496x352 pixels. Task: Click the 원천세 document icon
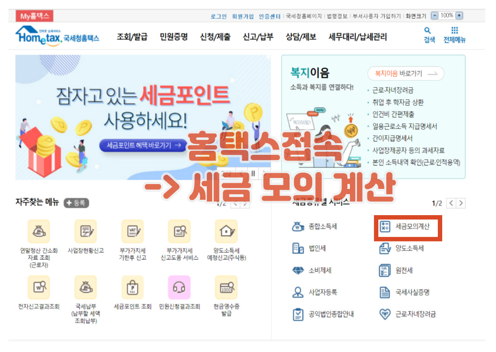tap(384, 270)
